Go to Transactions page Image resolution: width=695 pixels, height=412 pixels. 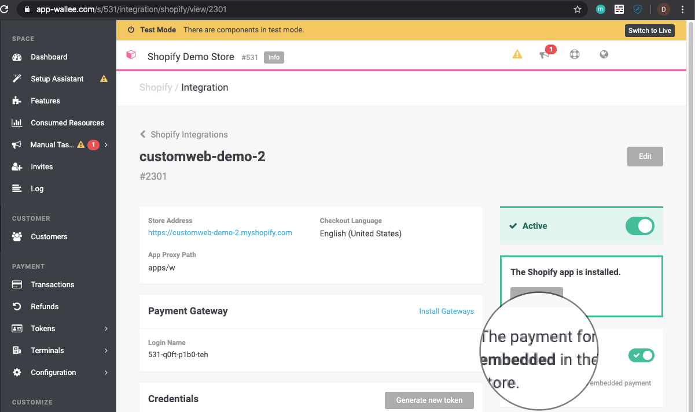[53, 285]
